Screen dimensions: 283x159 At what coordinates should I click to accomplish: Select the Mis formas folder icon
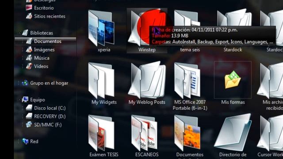pos(233,79)
